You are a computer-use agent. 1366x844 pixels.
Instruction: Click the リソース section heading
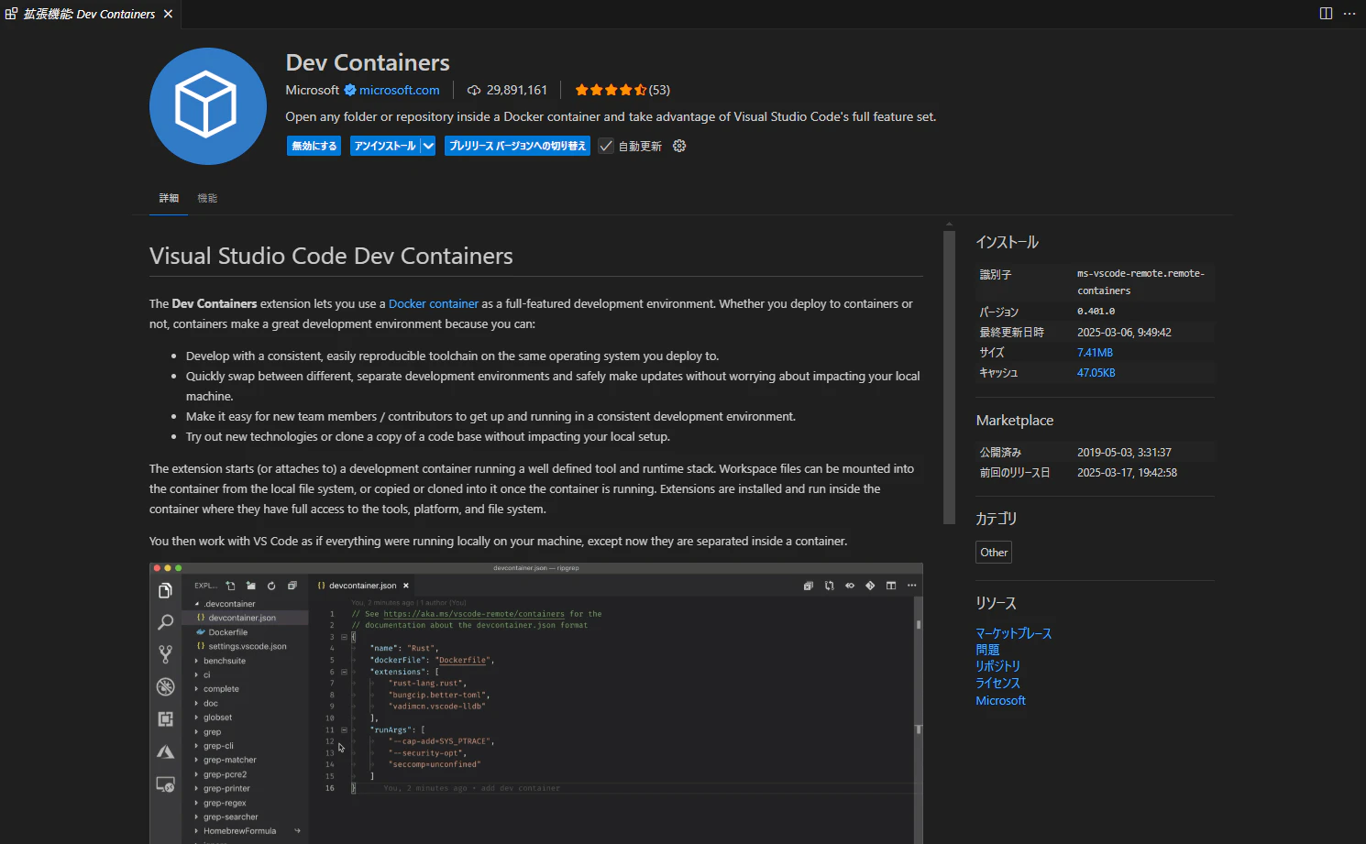point(997,603)
